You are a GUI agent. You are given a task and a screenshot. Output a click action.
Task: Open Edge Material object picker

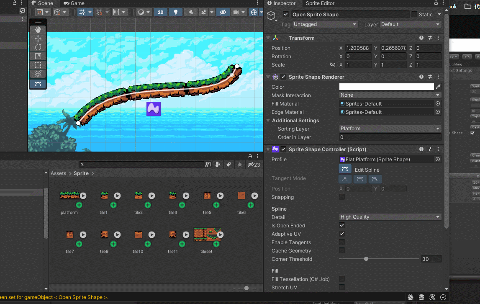438,112
